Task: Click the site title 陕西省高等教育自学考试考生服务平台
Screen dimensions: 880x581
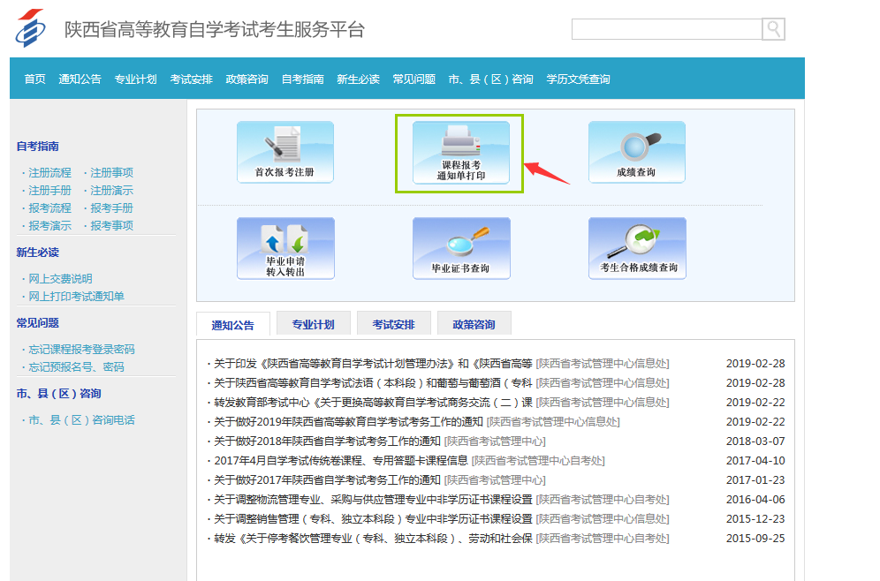Action: click(215, 29)
